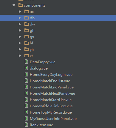
Task: Select the components folder name
Action: coord(35,5)
